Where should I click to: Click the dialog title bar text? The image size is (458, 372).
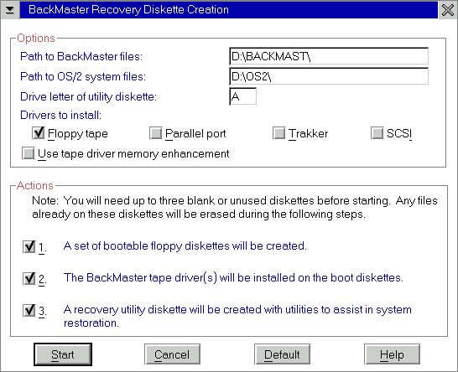click(x=128, y=9)
